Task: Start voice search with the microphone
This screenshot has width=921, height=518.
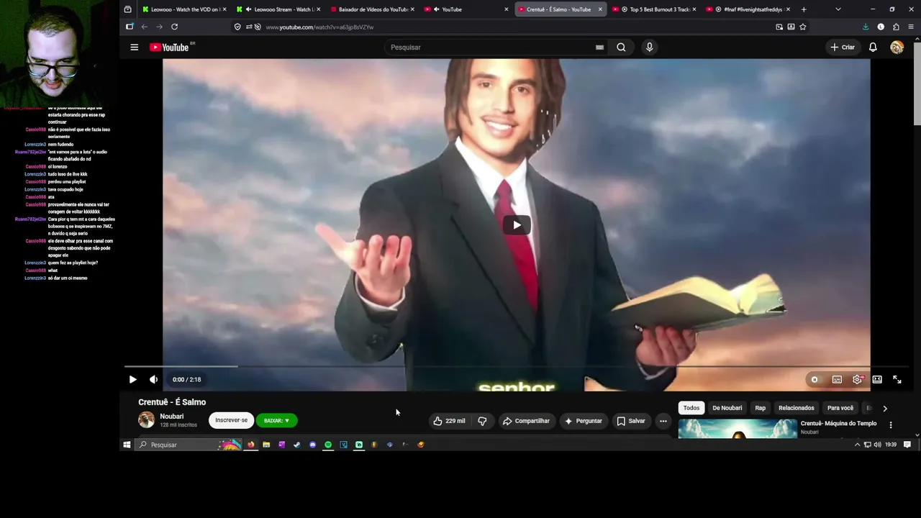Action: [x=649, y=47]
